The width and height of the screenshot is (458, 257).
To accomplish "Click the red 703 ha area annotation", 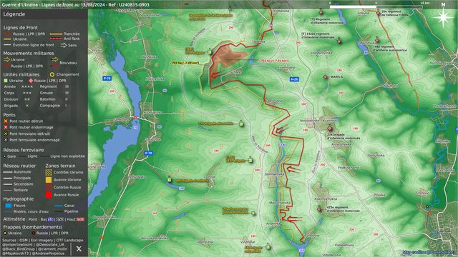I will click(x=274, y=61).
